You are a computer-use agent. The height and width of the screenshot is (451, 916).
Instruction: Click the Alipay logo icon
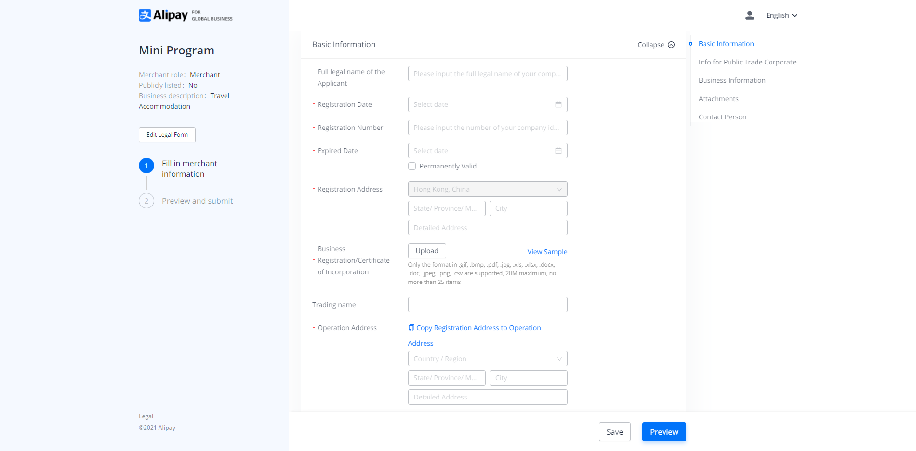[145, 15]
